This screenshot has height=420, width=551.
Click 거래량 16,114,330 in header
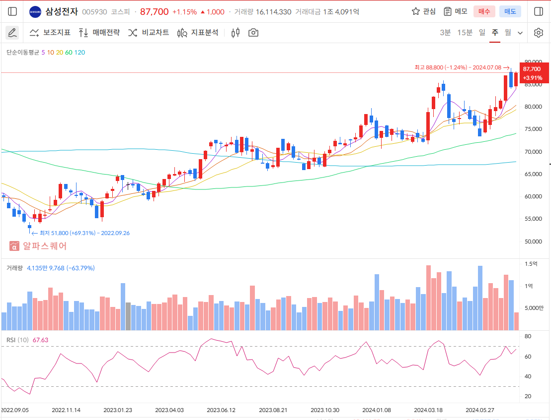[262, 12]
